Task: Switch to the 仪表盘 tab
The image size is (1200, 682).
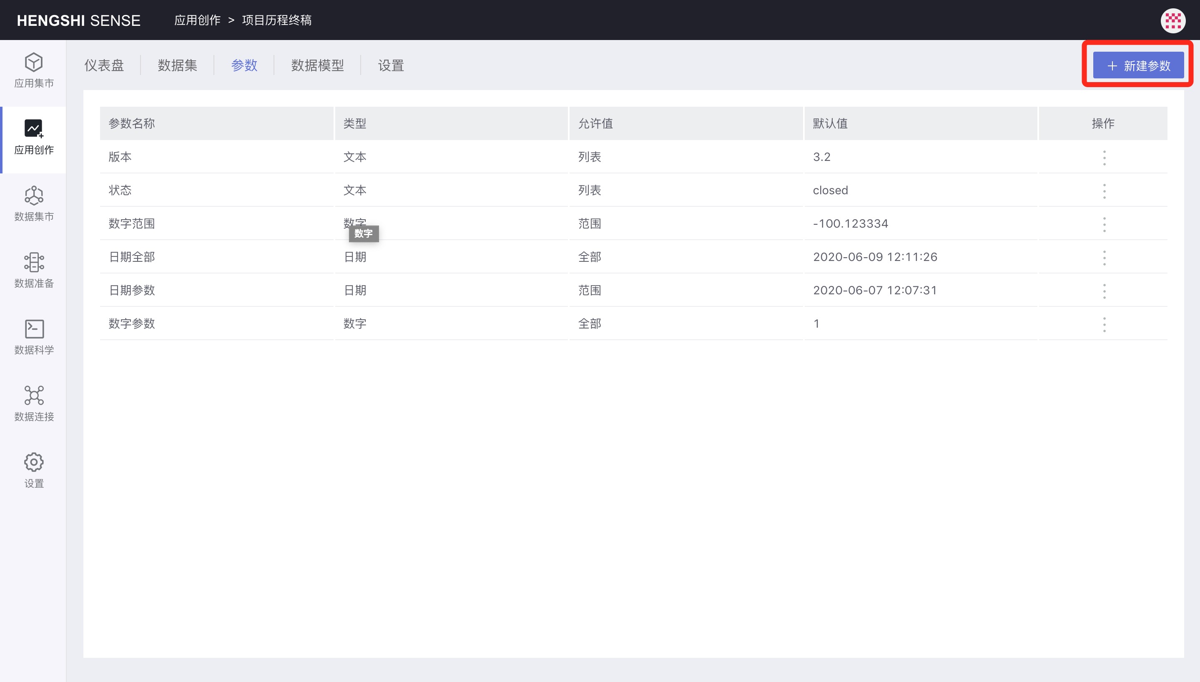Action: point(104,65)
